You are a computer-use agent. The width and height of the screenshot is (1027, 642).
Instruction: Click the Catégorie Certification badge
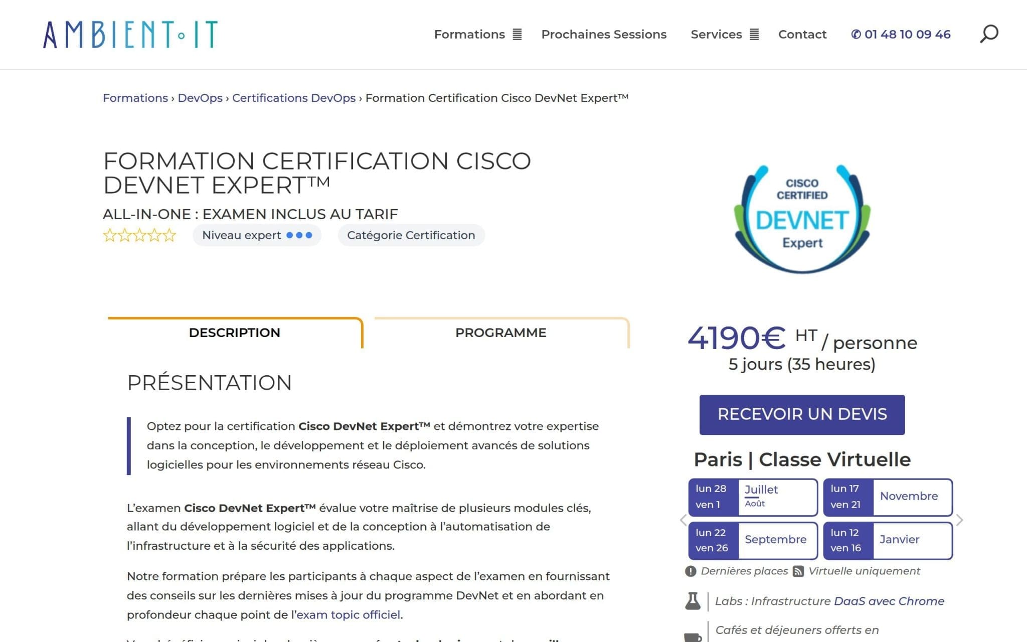point(411,235)
